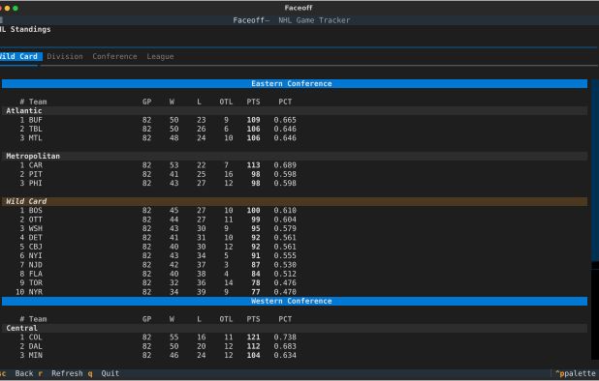Select the NJD wild card row
The image size is (599, 381).
click(x=295, y=265)
